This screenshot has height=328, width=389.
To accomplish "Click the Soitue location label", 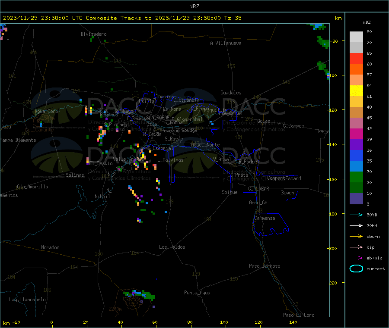I will click(230, 192).
